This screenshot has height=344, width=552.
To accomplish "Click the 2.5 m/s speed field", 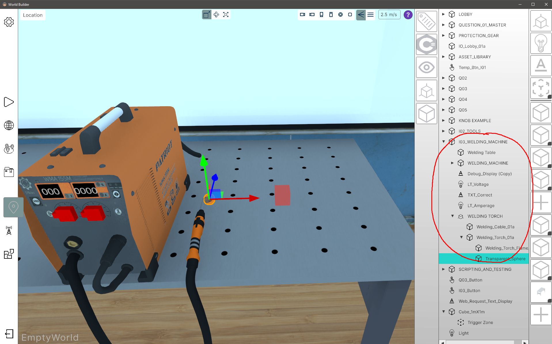I will click(389, 15).
